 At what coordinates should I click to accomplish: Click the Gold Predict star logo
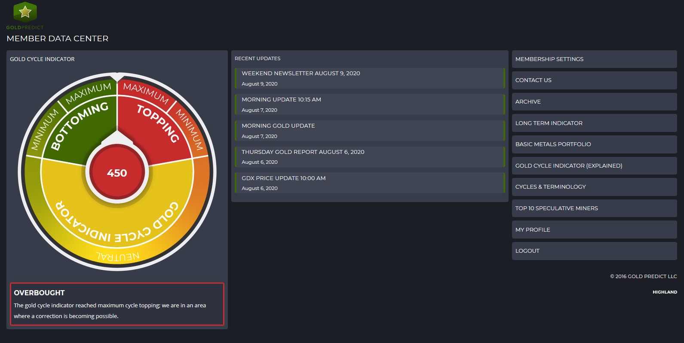click(x=25, y=12)
